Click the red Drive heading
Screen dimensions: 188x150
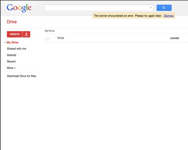pyautogui.click(x=12, y=22)
